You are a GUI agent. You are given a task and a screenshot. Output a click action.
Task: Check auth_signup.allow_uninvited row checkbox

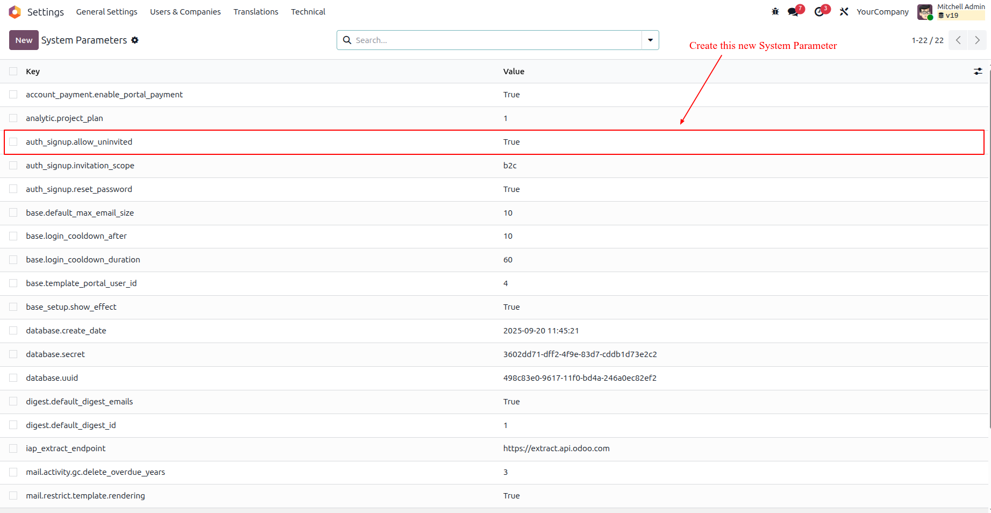click(x=13, y=142)
